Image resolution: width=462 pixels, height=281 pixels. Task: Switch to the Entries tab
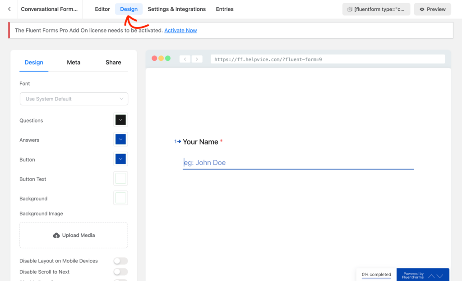point(224,9)
